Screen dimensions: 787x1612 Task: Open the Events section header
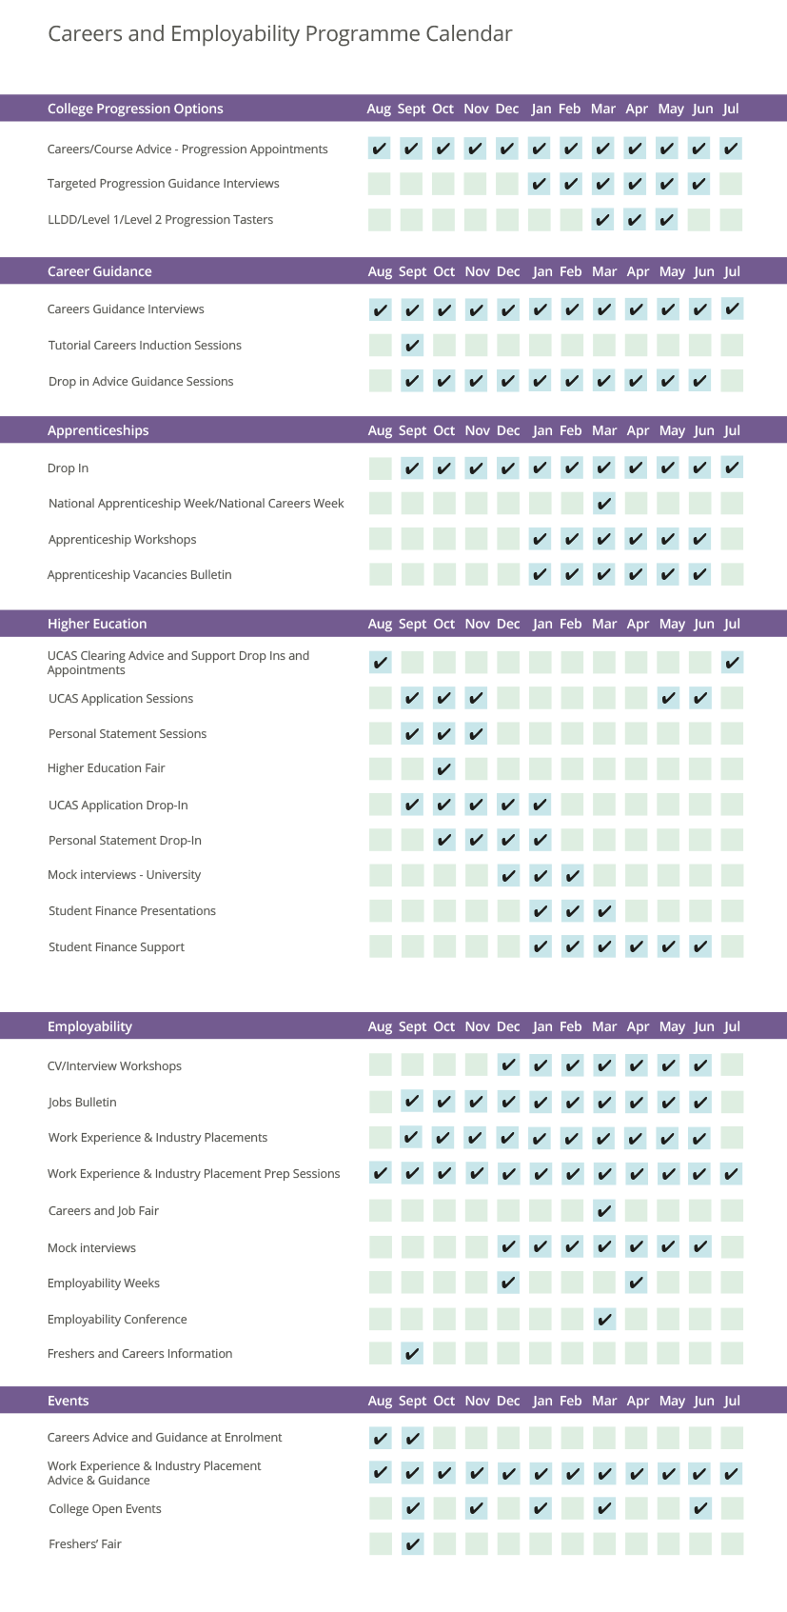(68, 1401)
